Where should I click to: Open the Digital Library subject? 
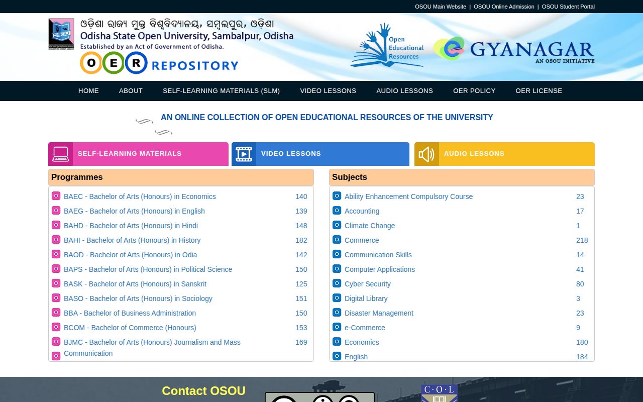coord(366,298)
